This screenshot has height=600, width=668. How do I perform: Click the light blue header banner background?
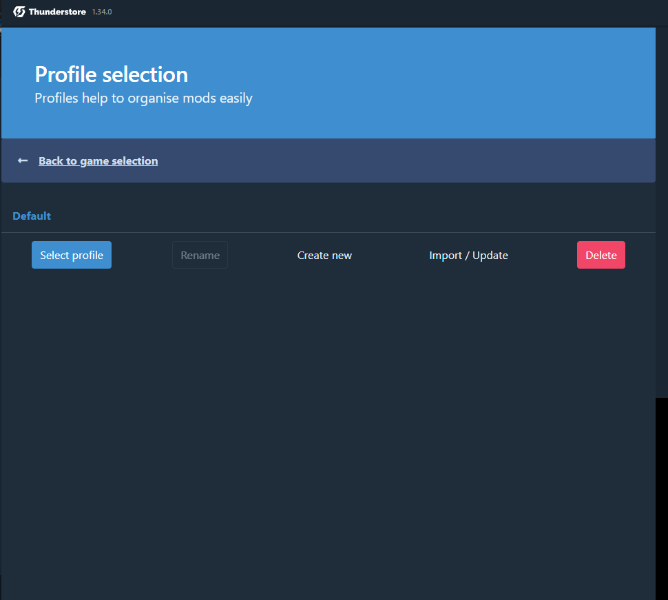pos(448,83)
